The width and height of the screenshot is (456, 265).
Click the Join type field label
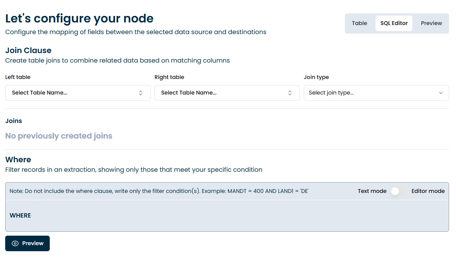[316, 77]
